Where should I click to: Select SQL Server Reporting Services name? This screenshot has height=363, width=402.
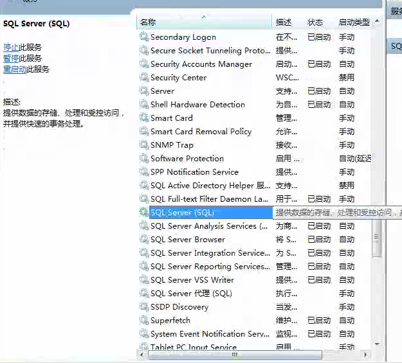[210, 267]
